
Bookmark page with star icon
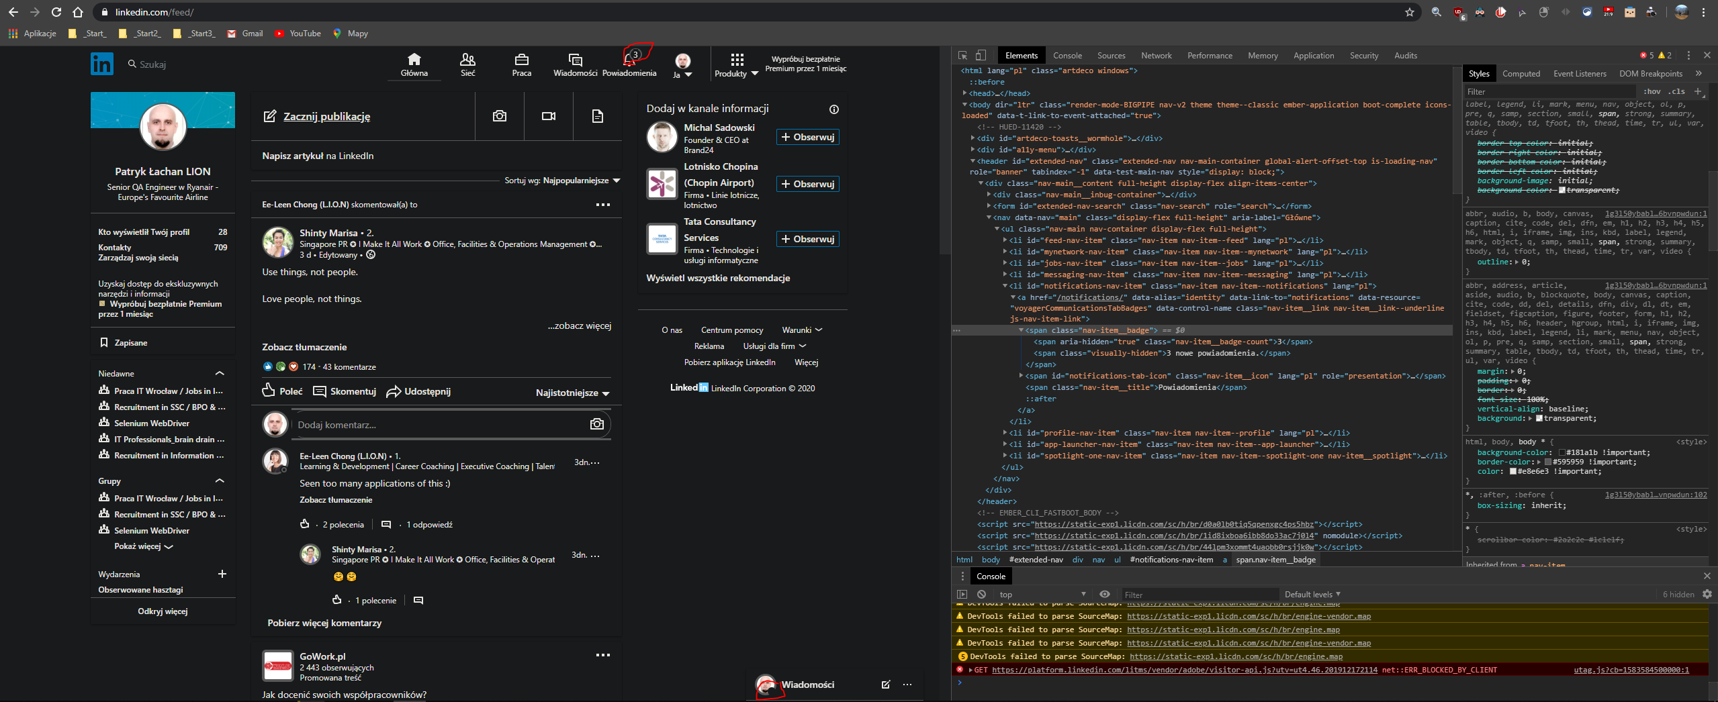1410,12
